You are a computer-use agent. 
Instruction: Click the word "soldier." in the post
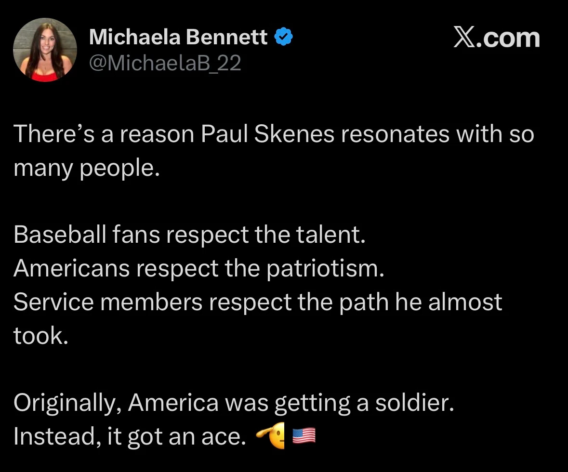(415, 403)
